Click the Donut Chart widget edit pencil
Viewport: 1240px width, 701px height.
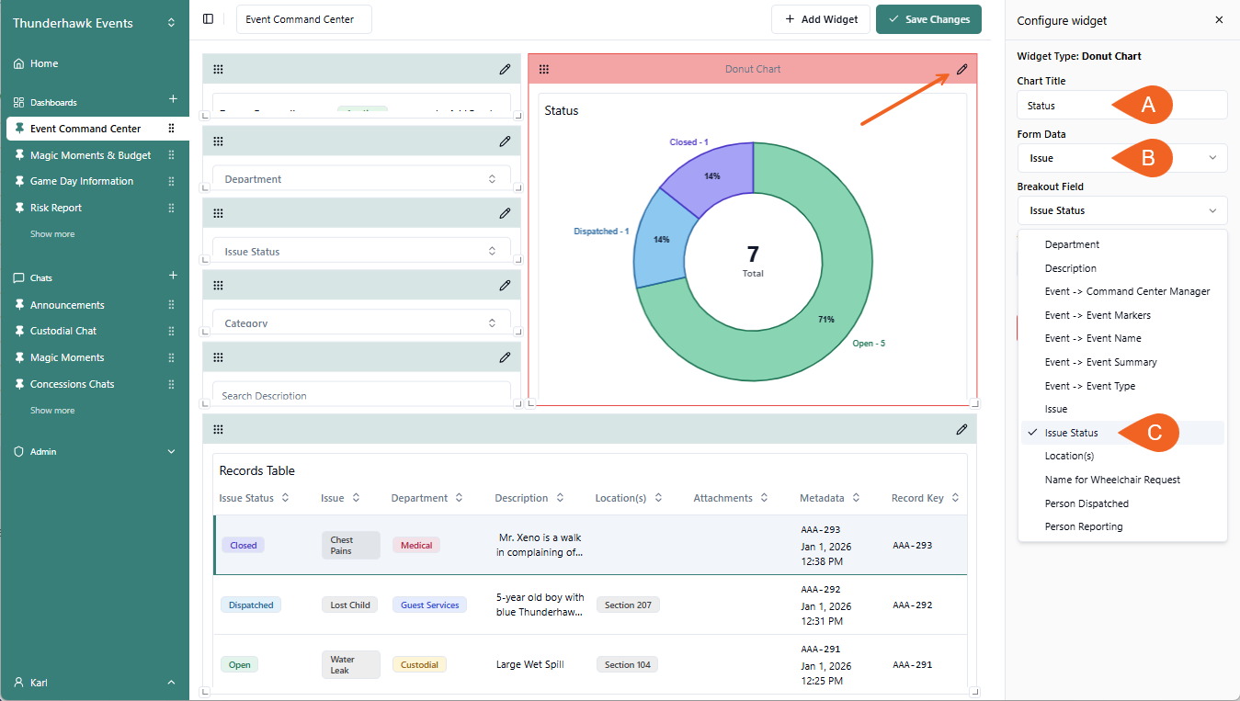pyautogui.click(x=961, y=69)
